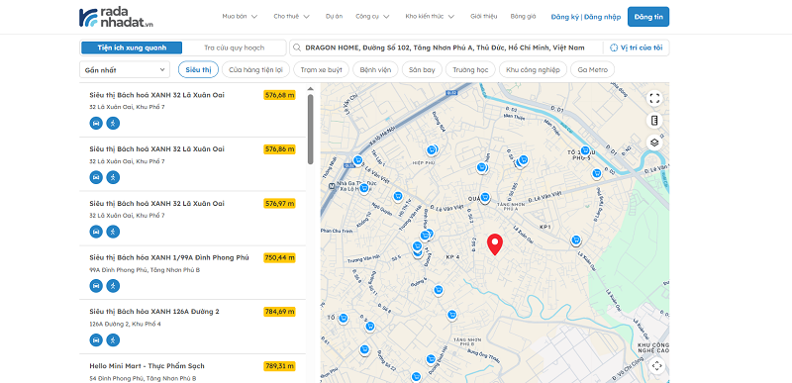This screenshot has width=792, height=383.
Task: Click the Đăng tin button
Action: point(648,17)
